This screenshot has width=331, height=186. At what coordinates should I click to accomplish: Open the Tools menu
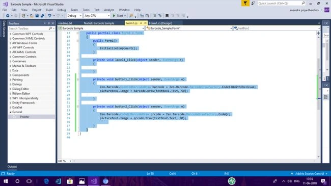tap(86, 10)
